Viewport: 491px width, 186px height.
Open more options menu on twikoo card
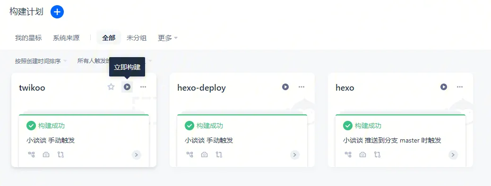143,87
